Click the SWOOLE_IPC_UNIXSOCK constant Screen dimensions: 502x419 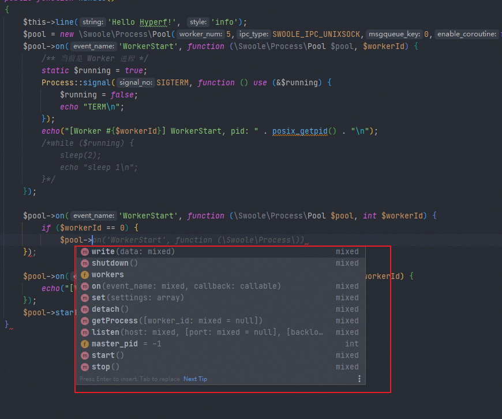click(x=316, y=34)
